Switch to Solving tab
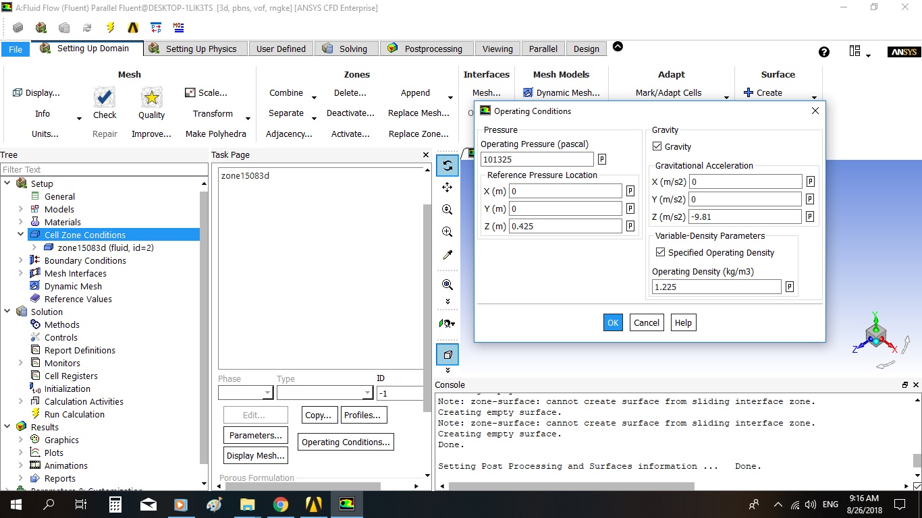This screenshot has height=518, width=922. point(345,49)
